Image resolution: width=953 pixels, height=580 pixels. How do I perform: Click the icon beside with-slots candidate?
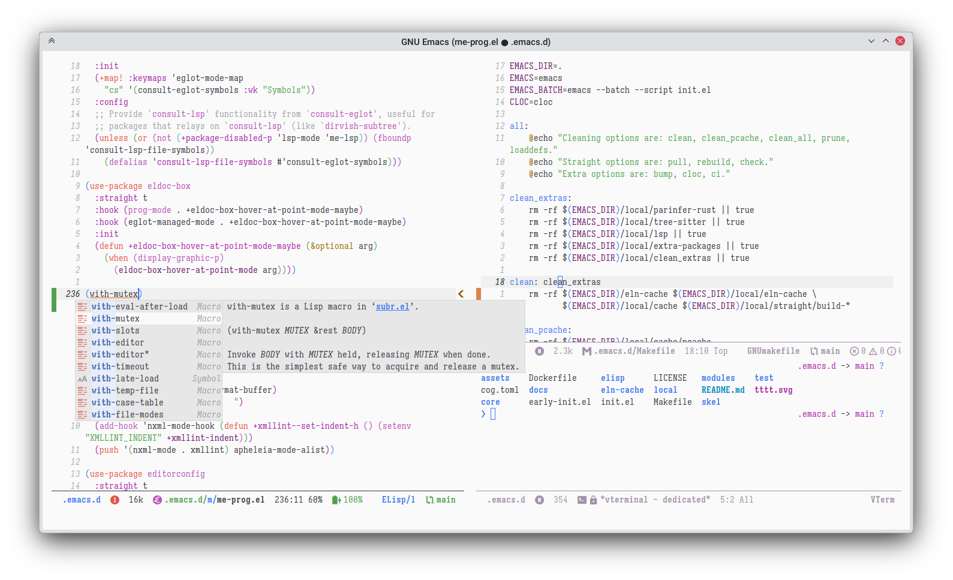(x=82, y=330)
